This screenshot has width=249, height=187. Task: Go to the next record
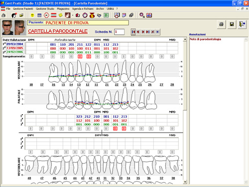pos(143,32)
